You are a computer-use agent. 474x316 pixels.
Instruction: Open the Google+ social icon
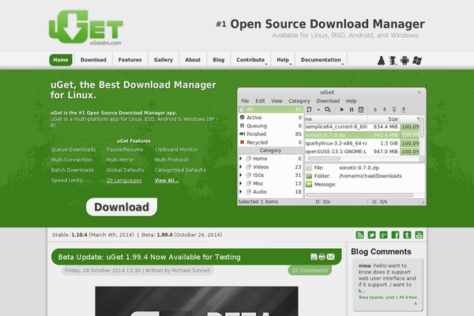[383, 235]
